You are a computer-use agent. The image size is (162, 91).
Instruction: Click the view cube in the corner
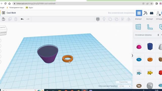point(3,31)
